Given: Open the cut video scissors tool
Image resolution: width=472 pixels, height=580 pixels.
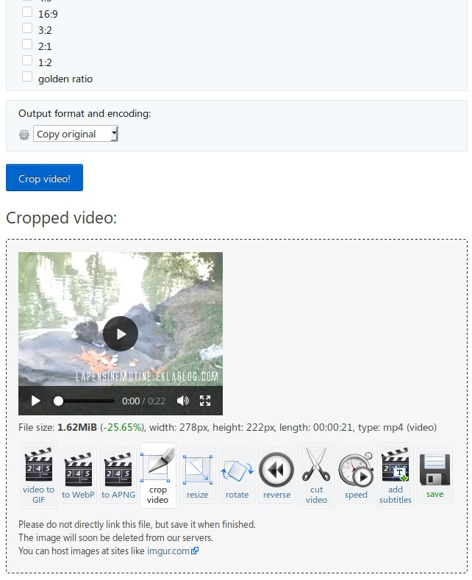Looking at the screenshot, I should click(x=316, y=476).
